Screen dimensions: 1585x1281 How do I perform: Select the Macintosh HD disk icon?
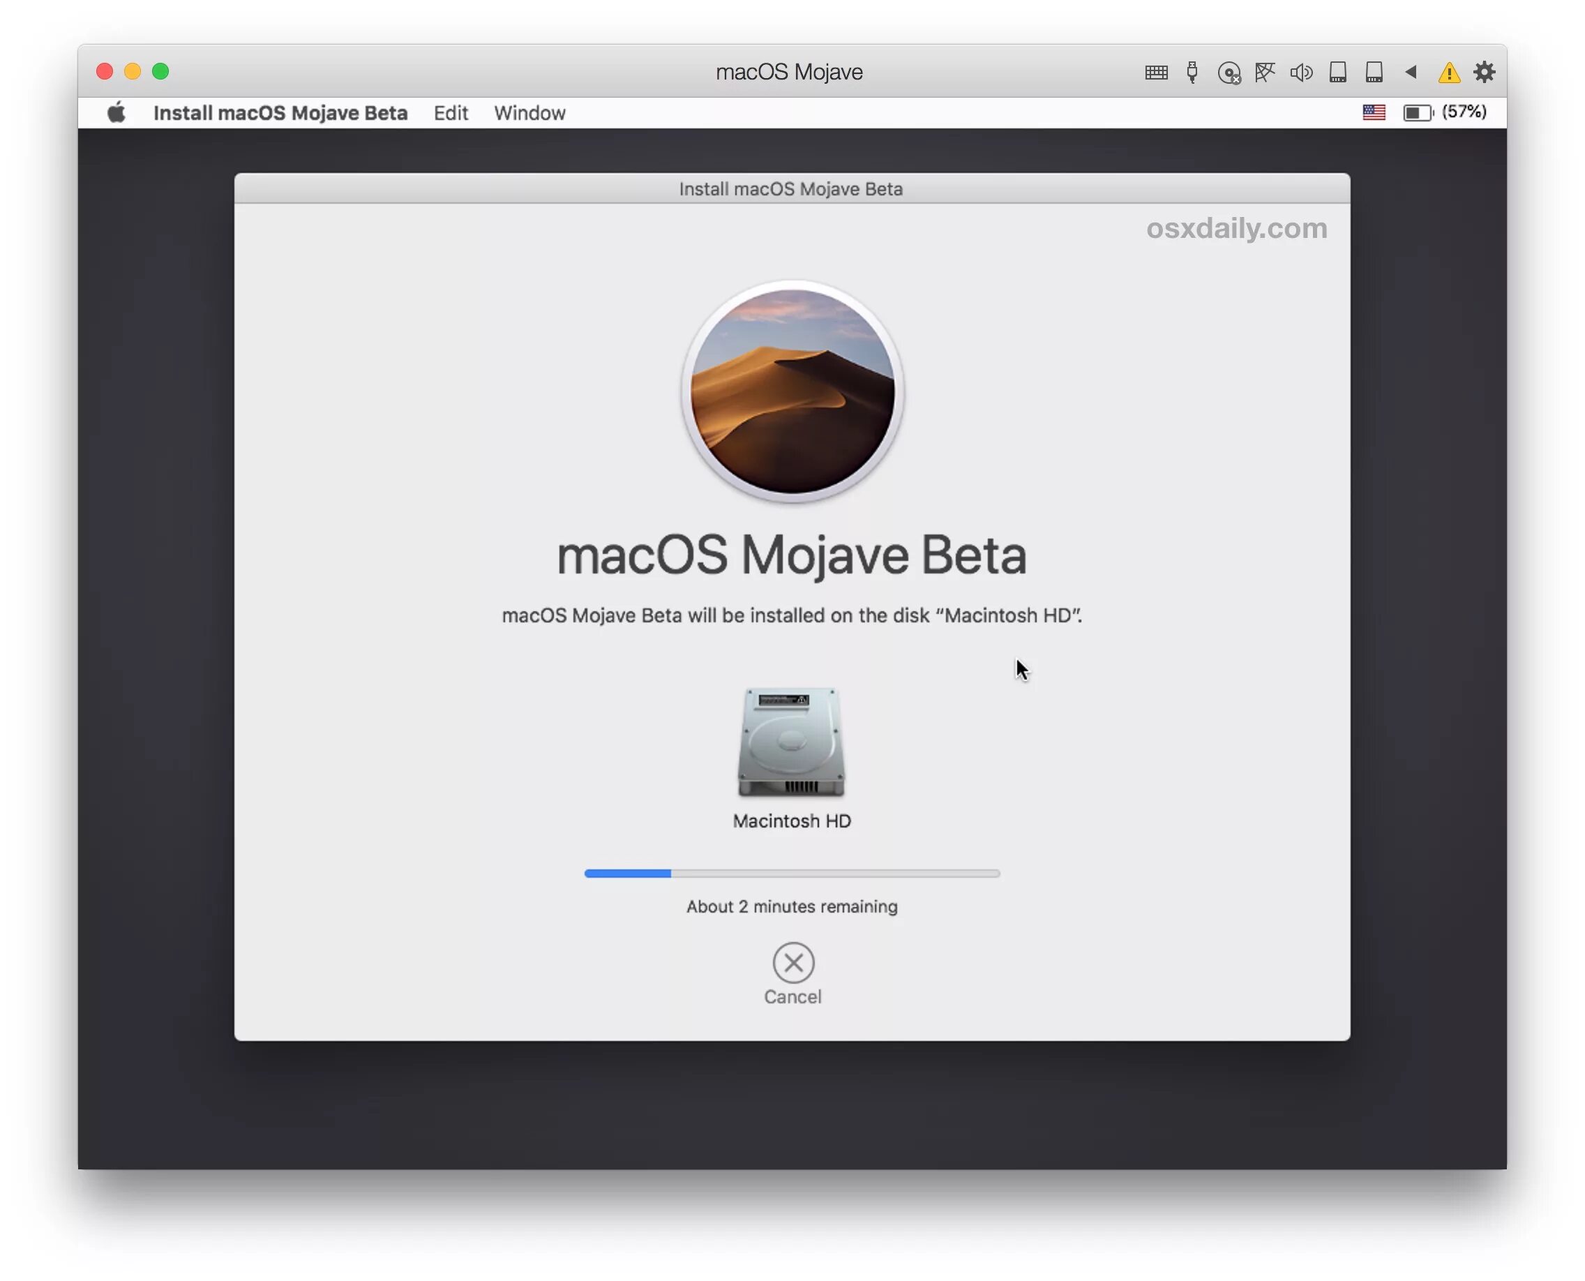pos(792,742)
